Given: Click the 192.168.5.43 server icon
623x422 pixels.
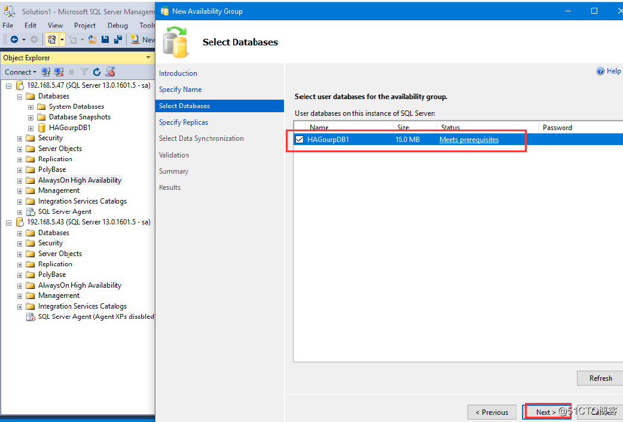Looking at the screenshot, I should click(x=20, y=222).
